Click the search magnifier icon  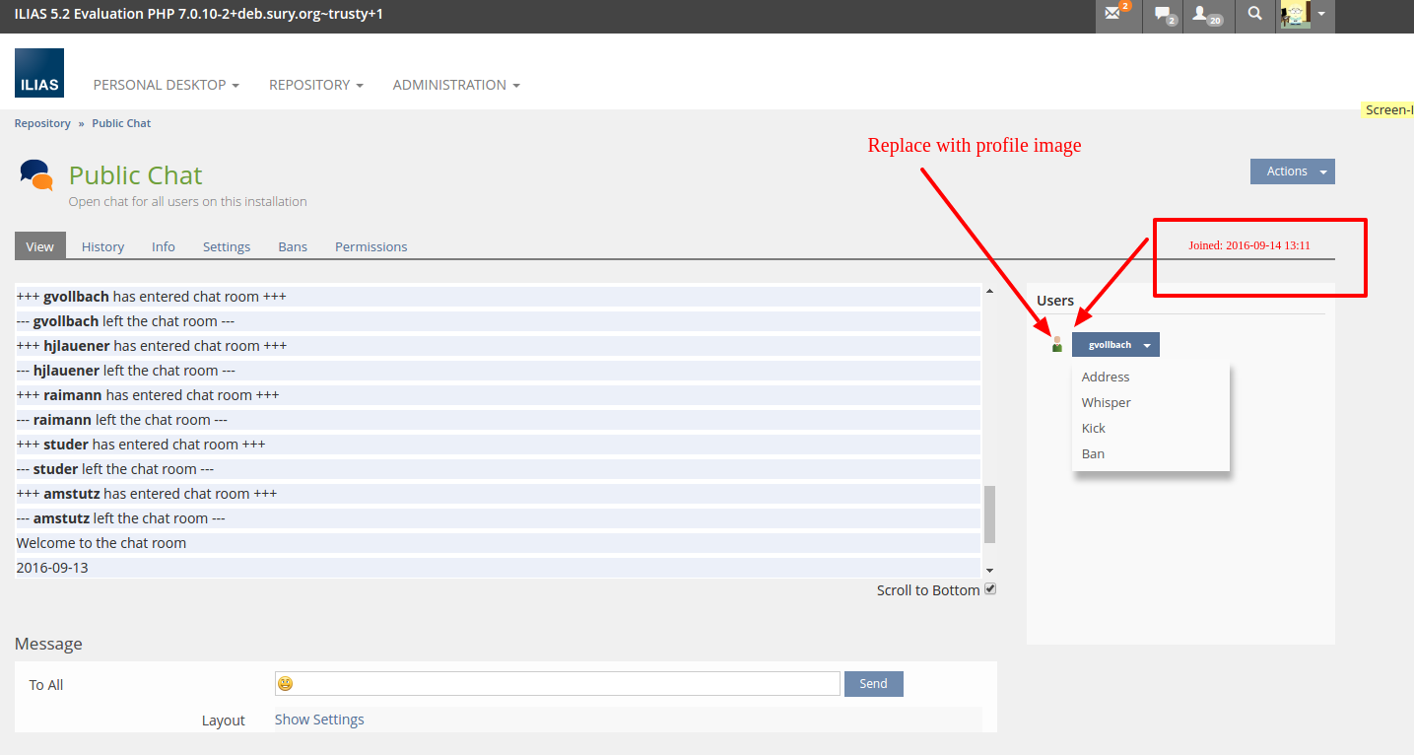pos(1254,15)
